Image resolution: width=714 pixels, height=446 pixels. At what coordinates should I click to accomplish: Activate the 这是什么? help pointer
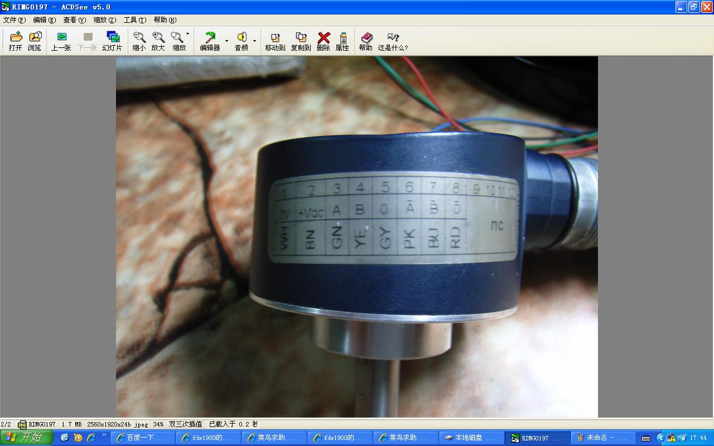tap(393, 41)
